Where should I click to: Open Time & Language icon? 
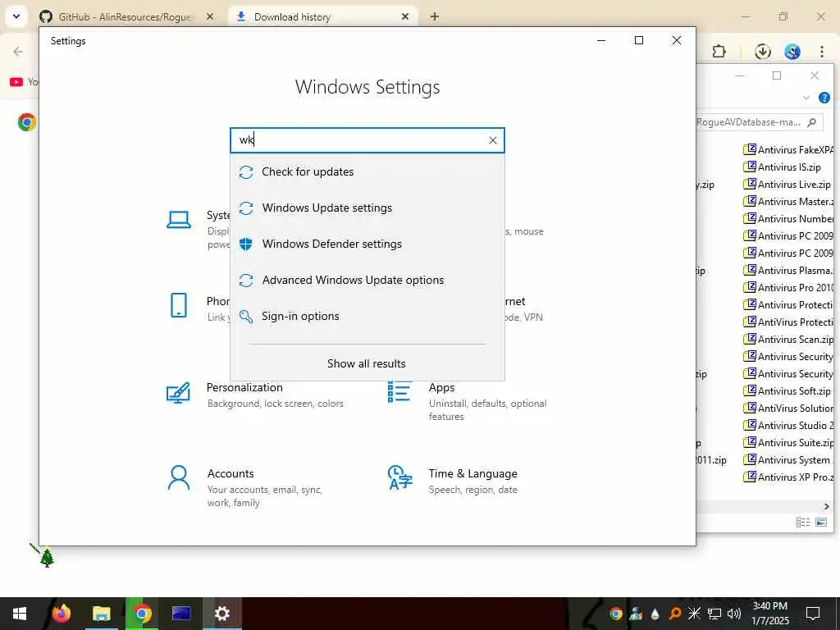point(399,478)
